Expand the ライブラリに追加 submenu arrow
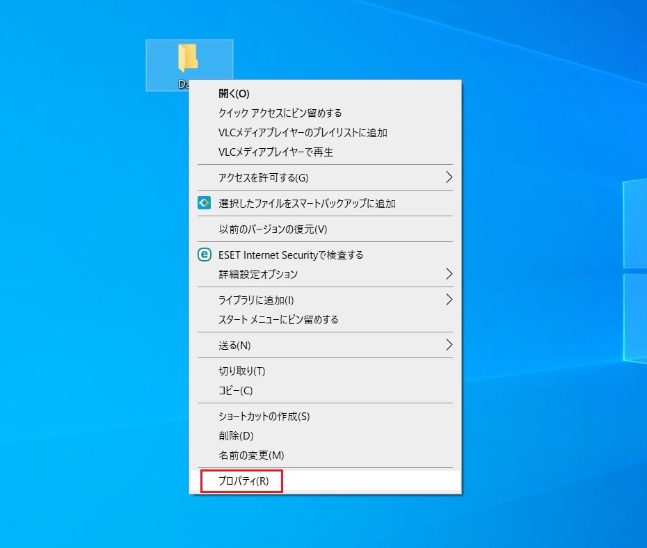The image size is (647, 548). tap(449, 299)
